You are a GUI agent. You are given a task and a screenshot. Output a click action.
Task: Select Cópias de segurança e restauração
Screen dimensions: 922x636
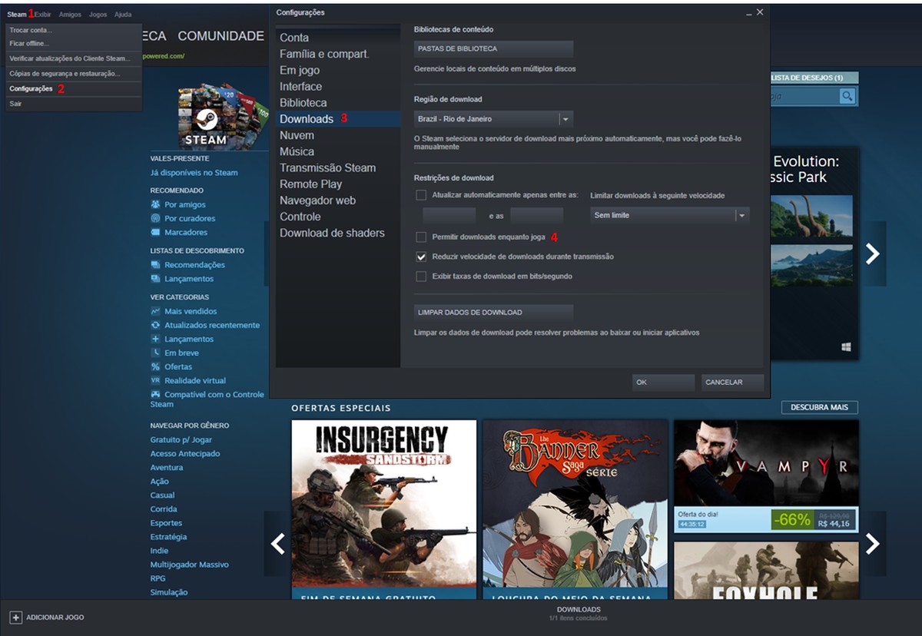tap(74, 74)
